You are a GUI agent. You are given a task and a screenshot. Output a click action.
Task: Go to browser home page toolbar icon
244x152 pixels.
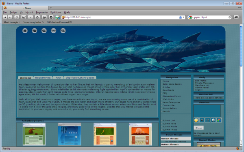point(37,17)
